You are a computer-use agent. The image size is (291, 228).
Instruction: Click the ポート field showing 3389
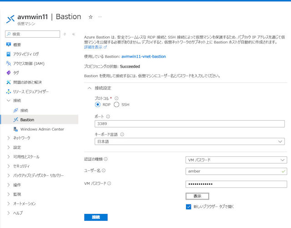click(190, 124)
